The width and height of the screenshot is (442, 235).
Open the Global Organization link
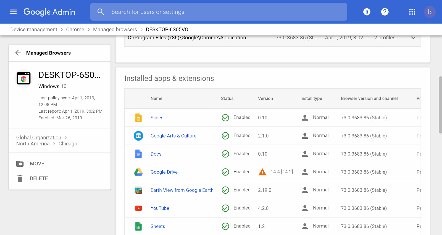coord(39,138)
